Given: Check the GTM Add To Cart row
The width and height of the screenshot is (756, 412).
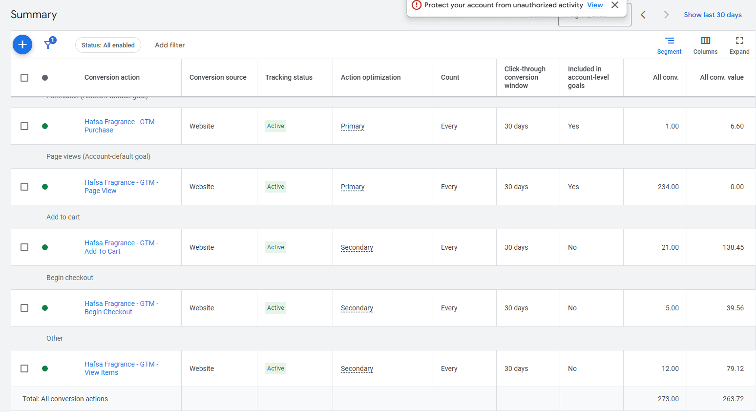Looking at the screenshot, I should (x=24, y=247).
